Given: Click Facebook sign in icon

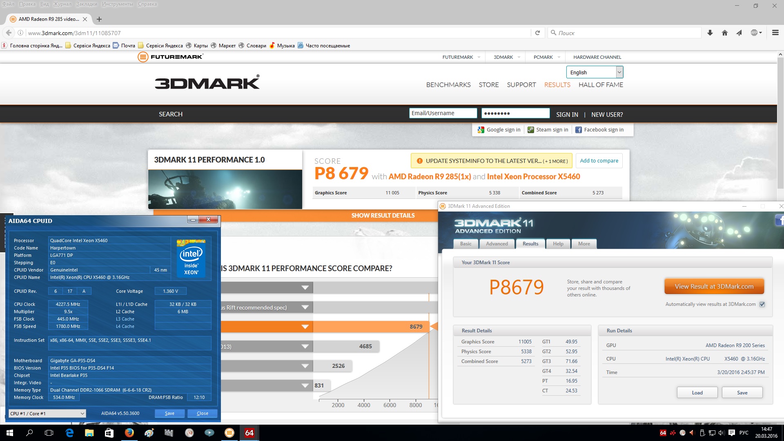Looking at the screenshot, I should pos(579,130).
